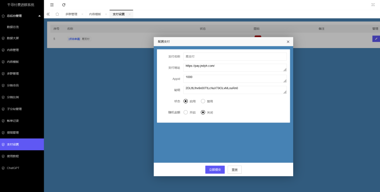
Task: Select the 禁用 status radio button
Action: point(203,101)
